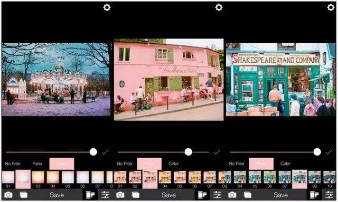Open settings gear in middle pink house screen
This screenshot has width=338, height=202.
point(219,7)
